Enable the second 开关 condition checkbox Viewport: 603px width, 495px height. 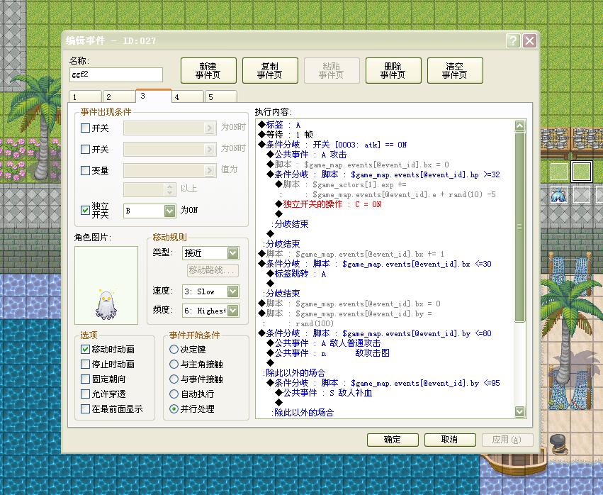85,149
